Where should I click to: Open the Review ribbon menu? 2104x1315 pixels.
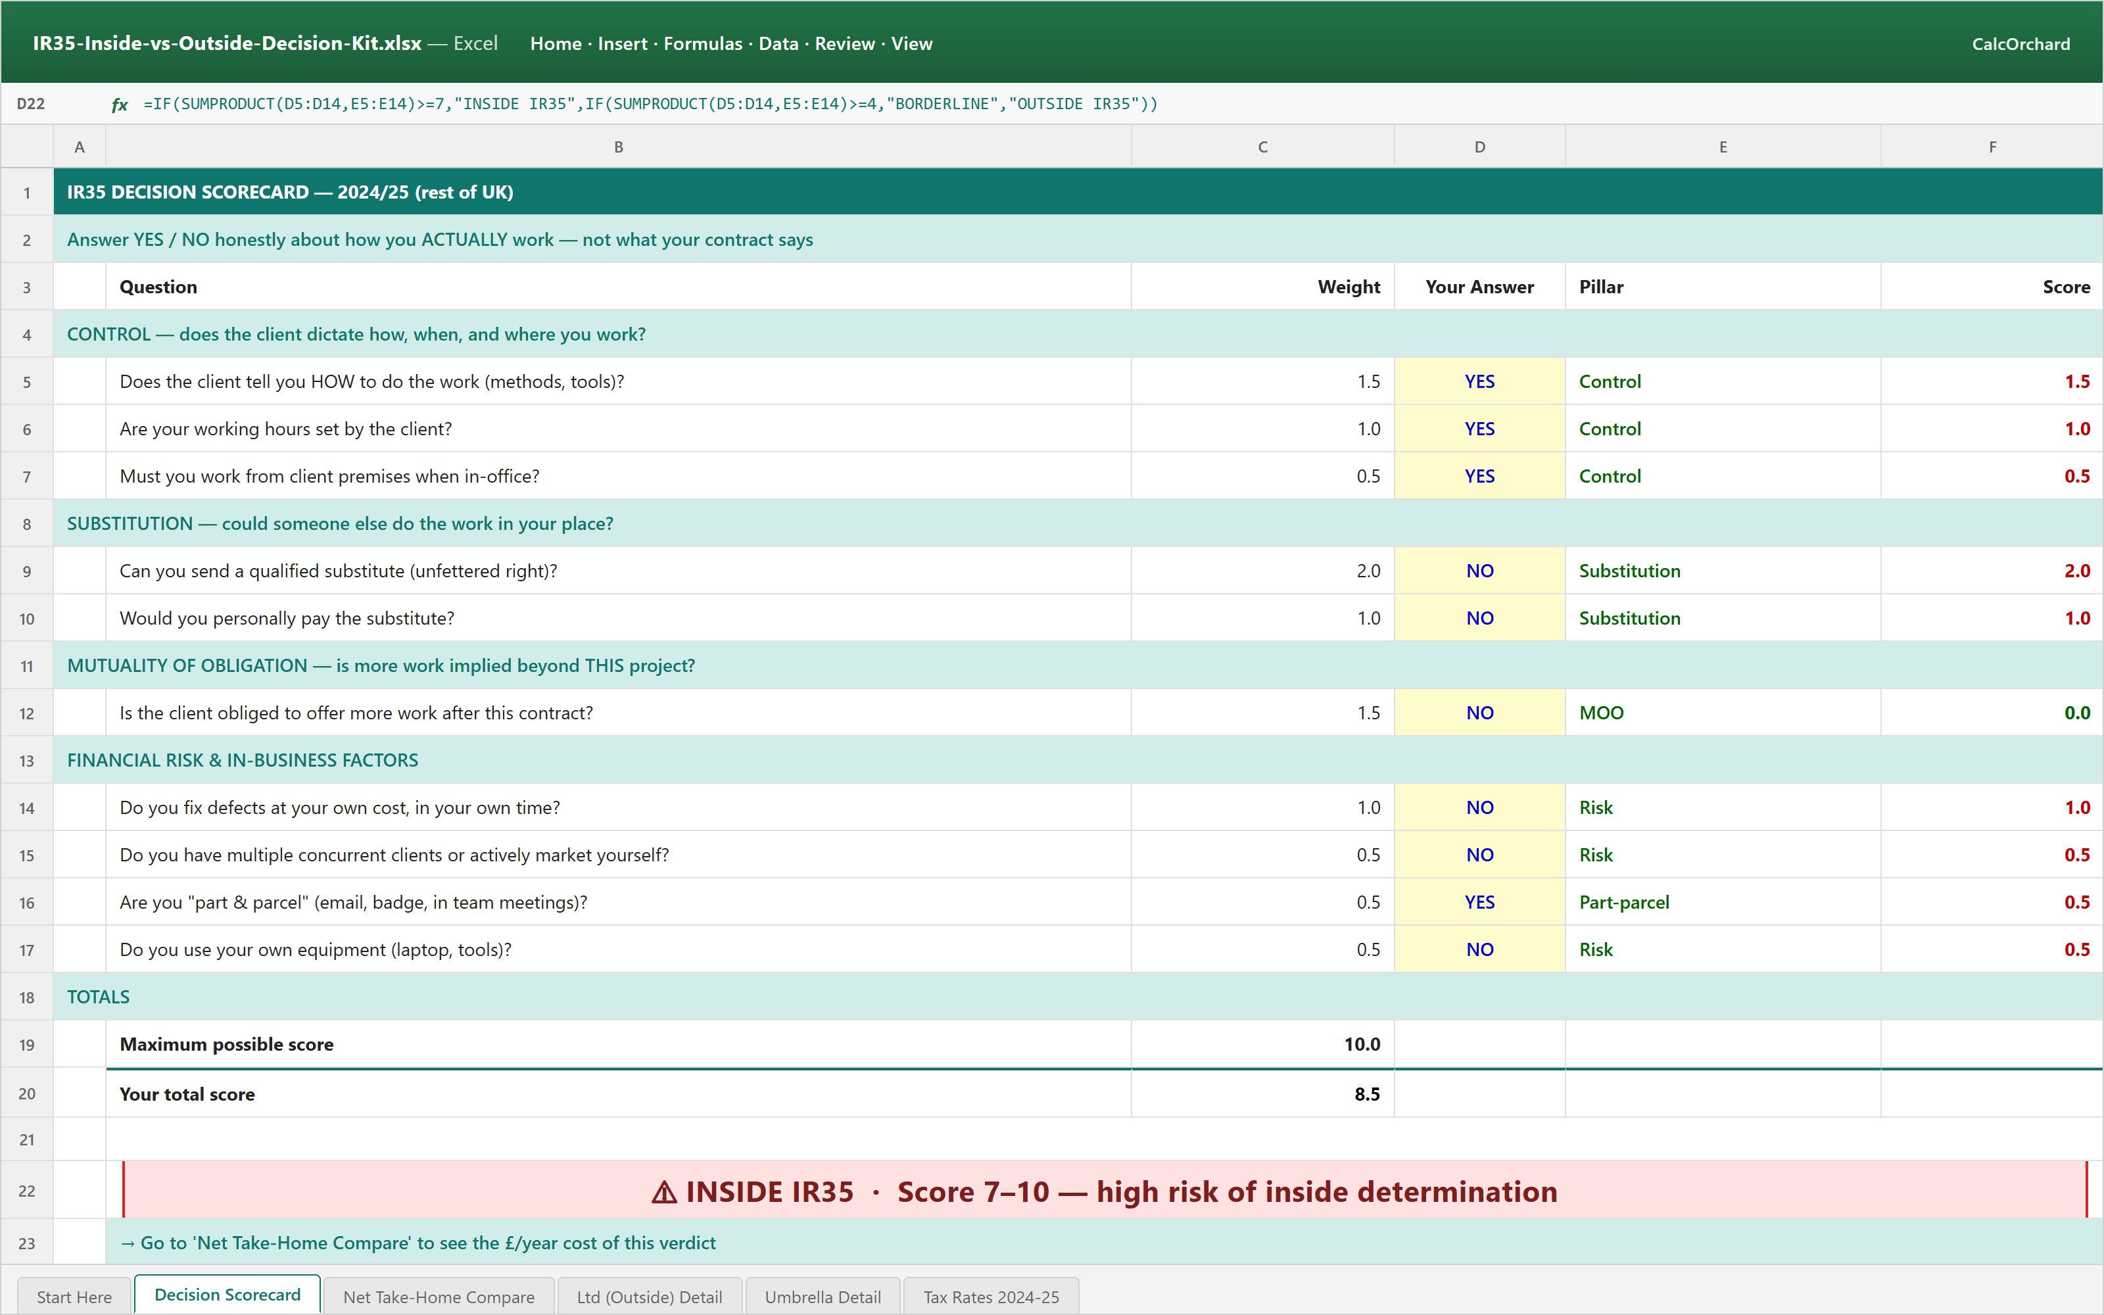844,43
